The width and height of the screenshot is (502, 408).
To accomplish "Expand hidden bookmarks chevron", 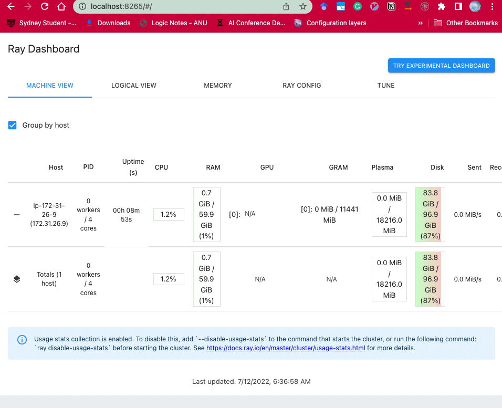I will 421,23.
